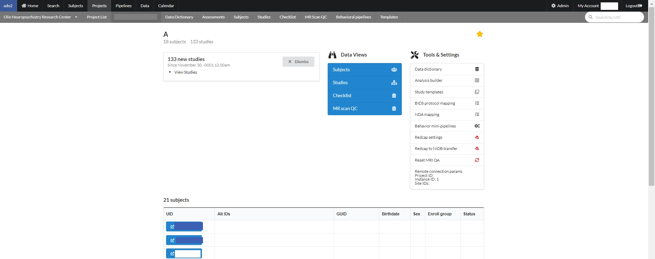Click the page vertical scrollbar
This screenshot has height=259, width=655.
tap(651, 102)
